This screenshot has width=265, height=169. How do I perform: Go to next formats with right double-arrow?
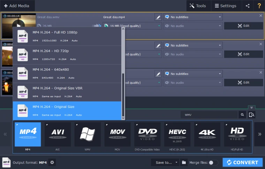pos(259,134)
